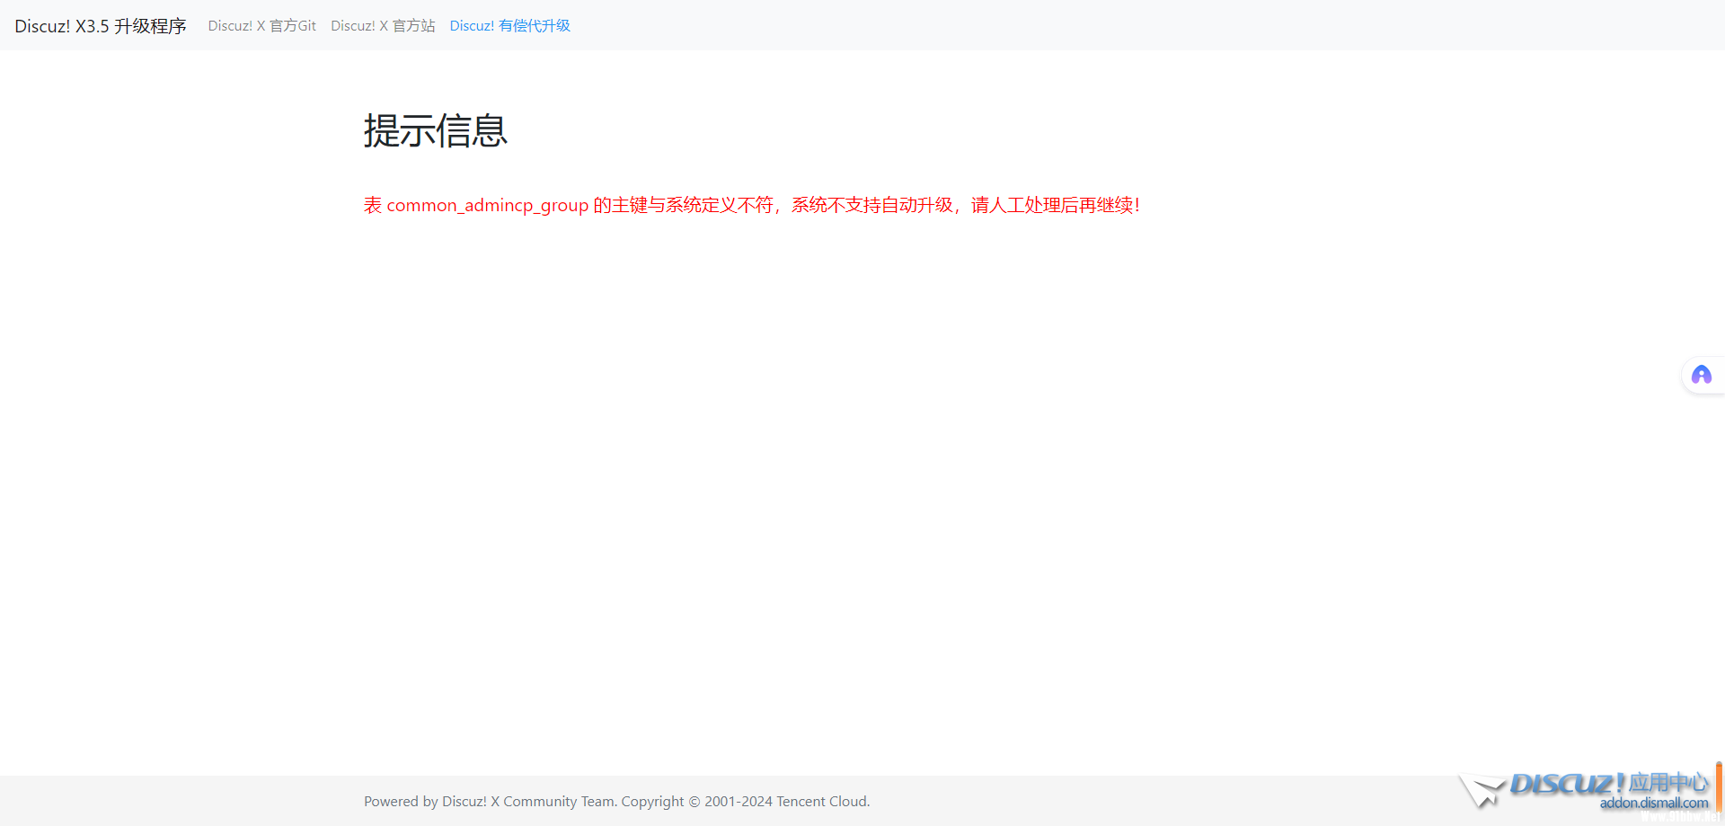Click the Discuz! X3.5 升级程序 brand title
Image resolution: width=1725 pixels, height=826 pixels.
(100, 26)
